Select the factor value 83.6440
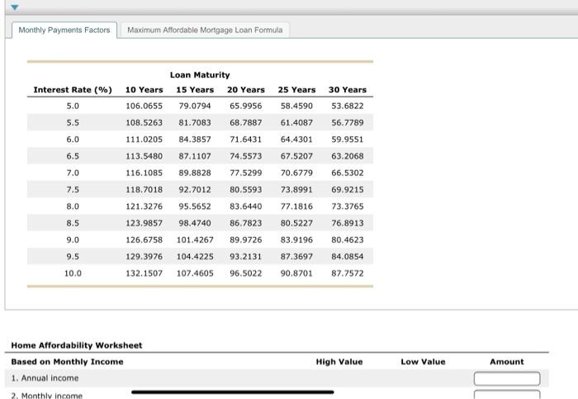578x399 pixels. [x=246, y=207]
